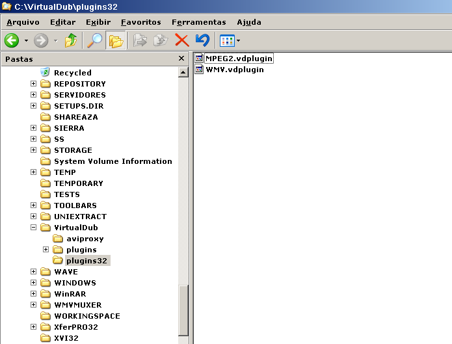
Task: Open the Ferramentas menu
Action: [x=199, y=22]
